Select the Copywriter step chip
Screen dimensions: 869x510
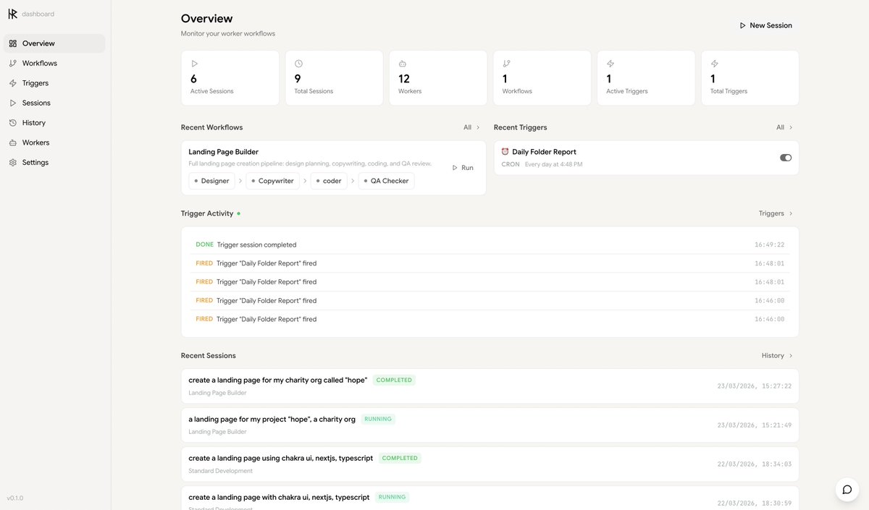(272, 181)
